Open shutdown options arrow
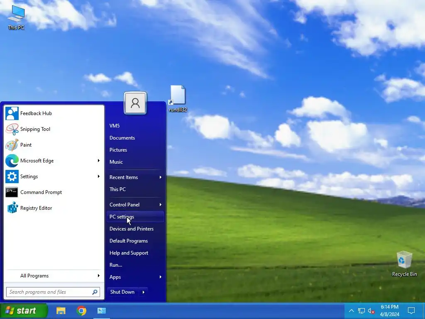This screenshot has width=425, height=319. click(144, 292)
